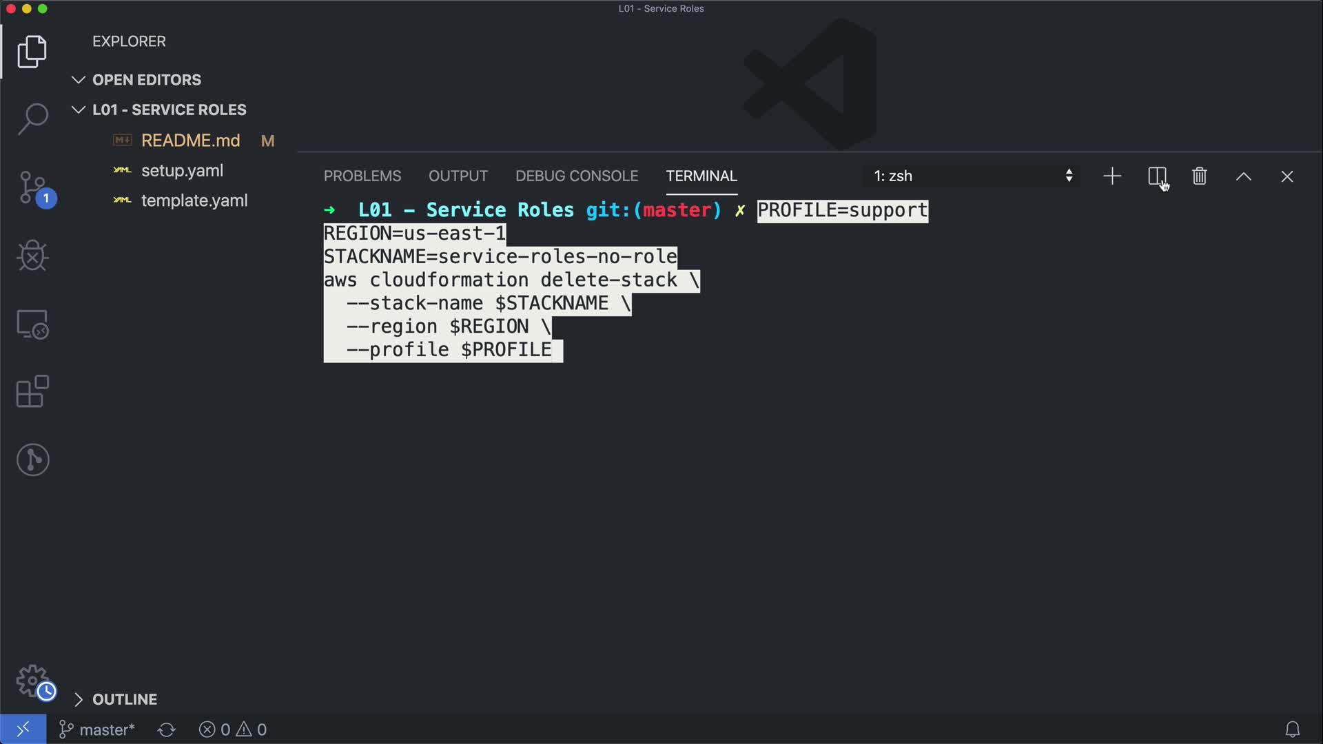The width and height of the screenshot is (1323, 744).
Task: Maximize terminal panel with up chevron
Action: 1244,176
